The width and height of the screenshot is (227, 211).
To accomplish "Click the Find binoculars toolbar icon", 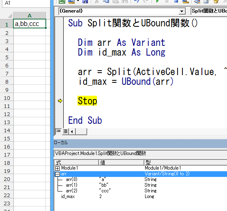I will pos(125,2).
